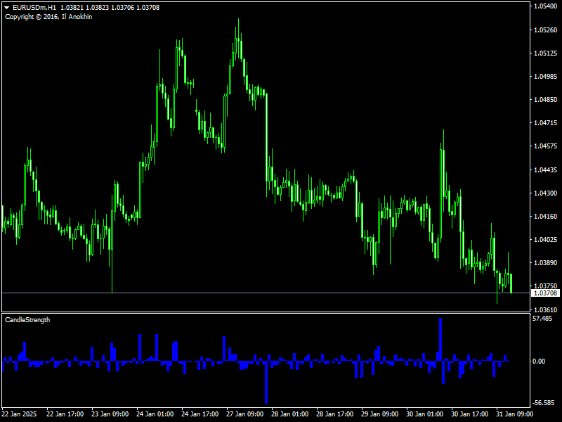Click the -56.585 indicator scale value

(544, 401)
